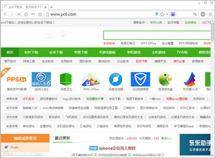
Task: Open 首页 nav item
Action: point(10,52)
